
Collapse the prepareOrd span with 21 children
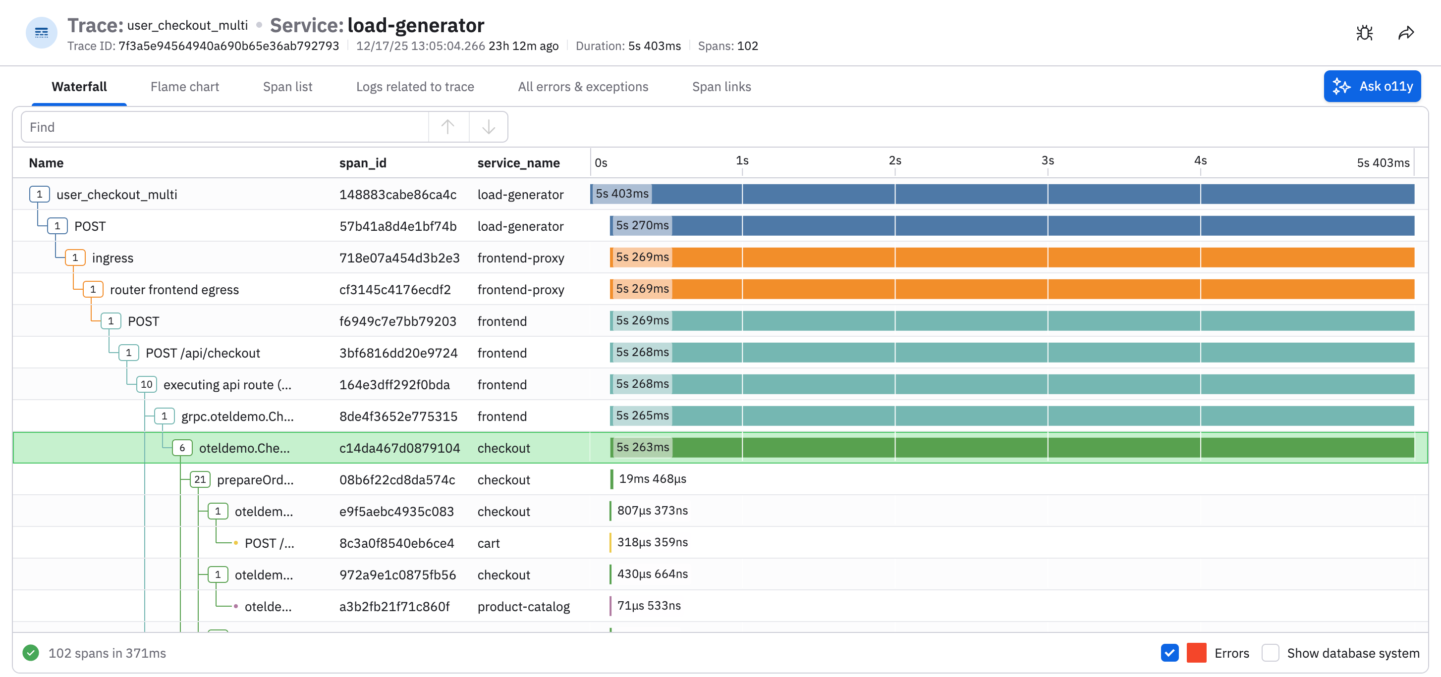tap(200, 480)
